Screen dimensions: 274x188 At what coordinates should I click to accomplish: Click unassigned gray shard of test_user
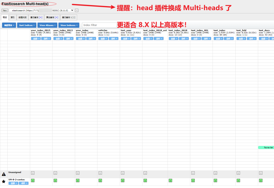pos(123,173)
